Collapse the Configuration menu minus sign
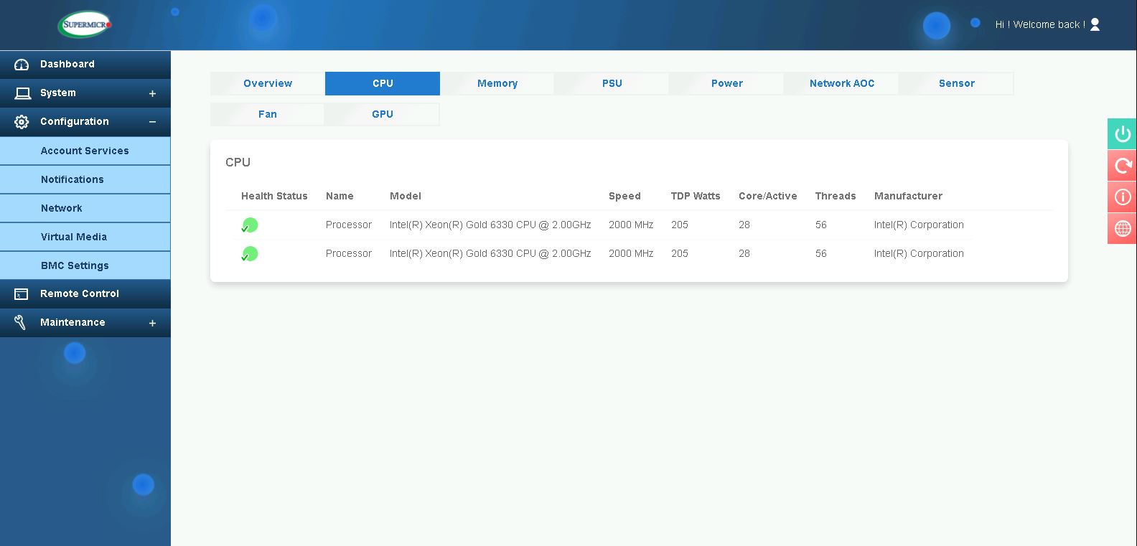 click(152, 122)
